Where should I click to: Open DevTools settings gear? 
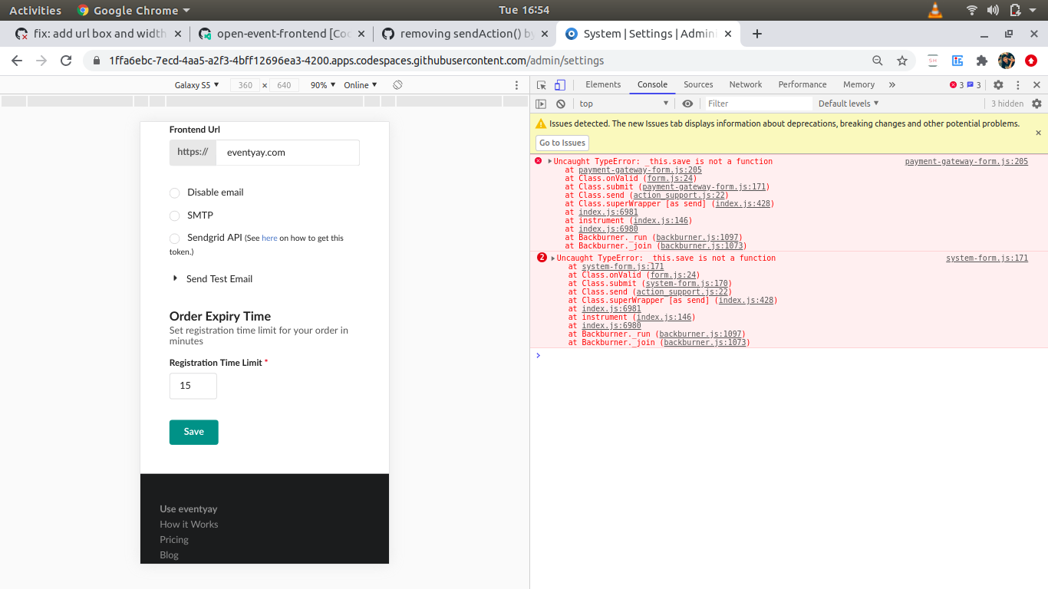(x=997, y=84)
